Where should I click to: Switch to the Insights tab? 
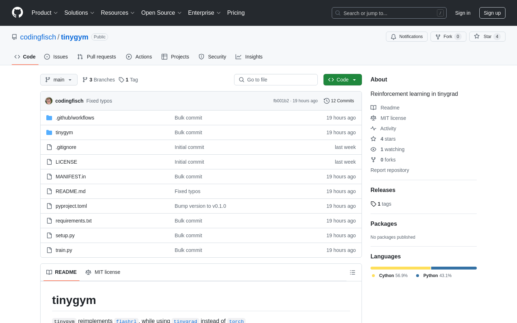[249, 57]
